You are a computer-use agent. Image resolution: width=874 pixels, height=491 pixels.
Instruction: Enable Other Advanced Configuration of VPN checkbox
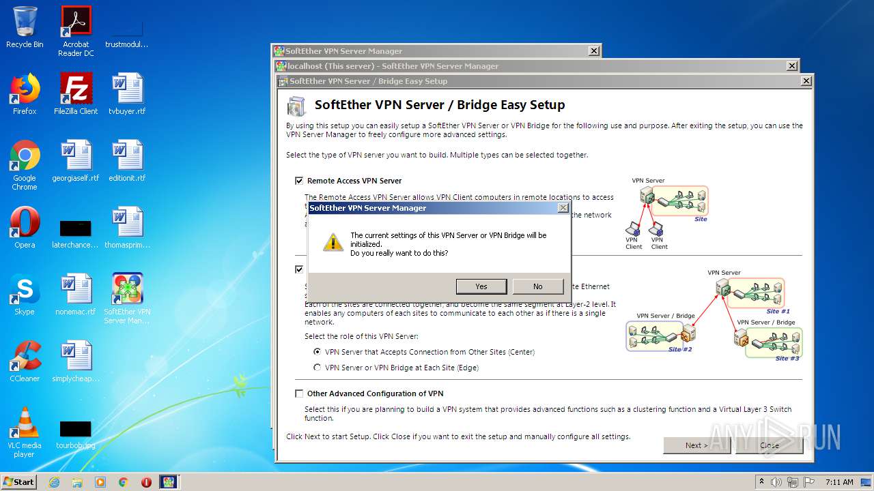(x=299, y=393)
